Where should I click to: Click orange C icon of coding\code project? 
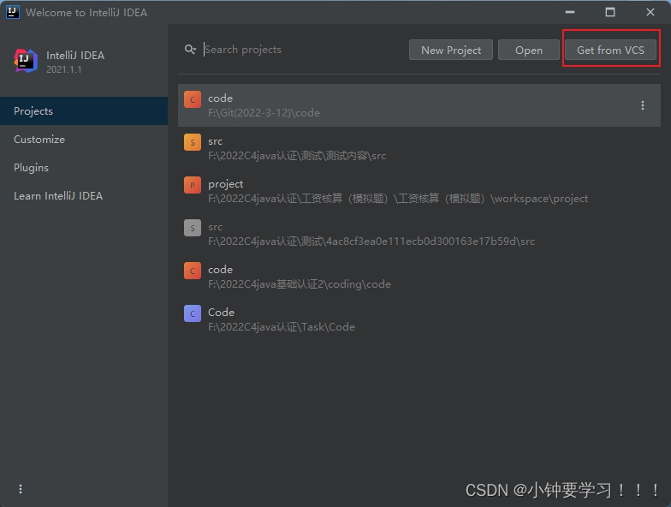pos(193,271)
